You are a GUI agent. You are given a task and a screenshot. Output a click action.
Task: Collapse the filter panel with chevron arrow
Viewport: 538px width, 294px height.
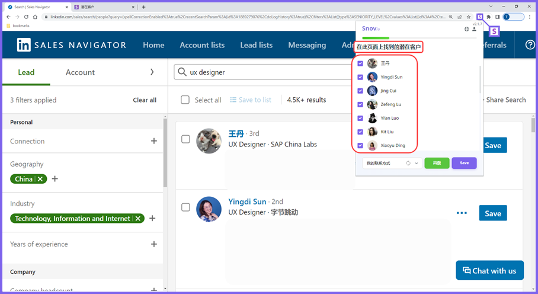(152, 72)
